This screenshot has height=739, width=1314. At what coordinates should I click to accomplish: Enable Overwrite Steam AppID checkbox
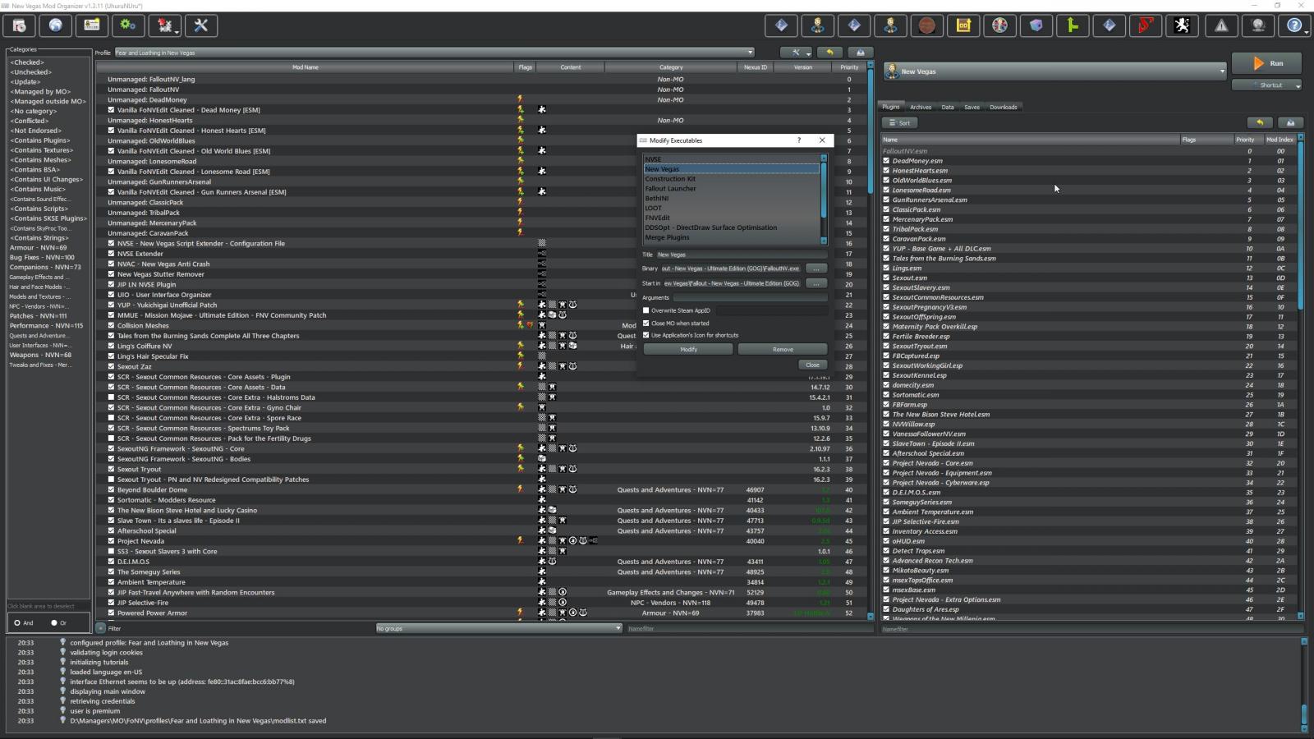(646, 310)
